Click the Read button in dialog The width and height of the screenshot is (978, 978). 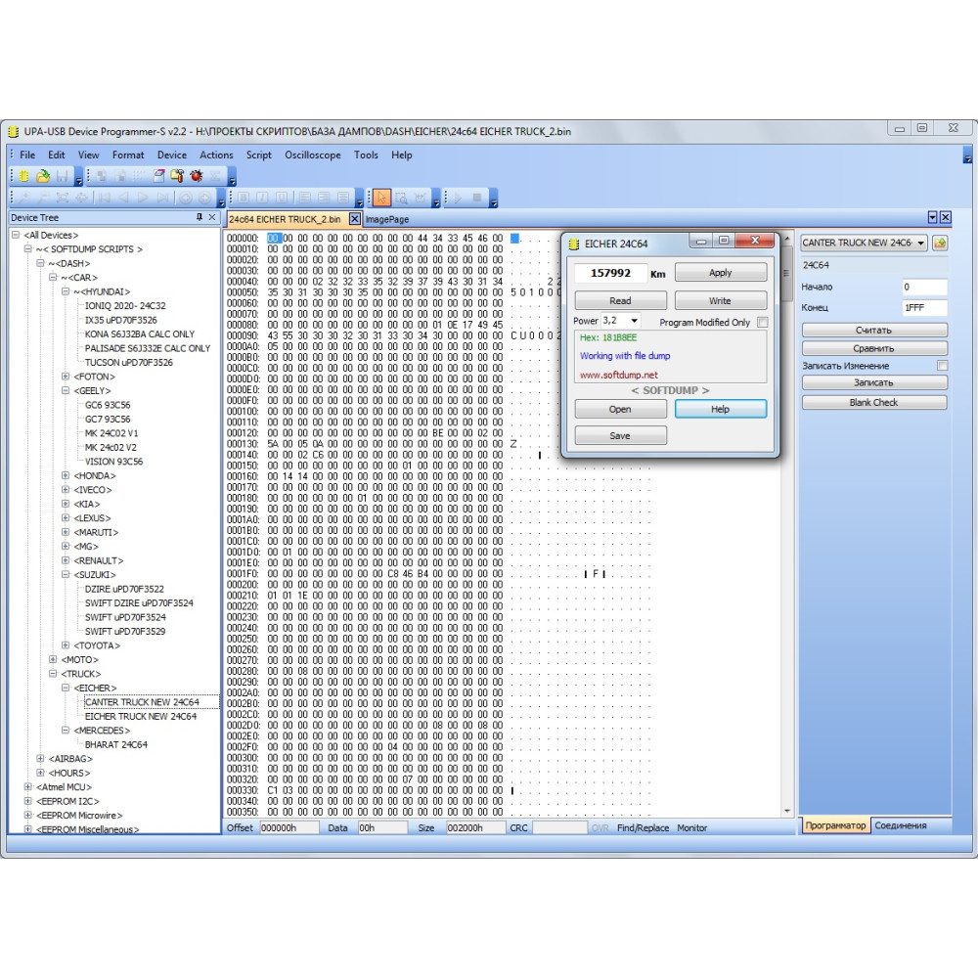[x=620, y=300]
